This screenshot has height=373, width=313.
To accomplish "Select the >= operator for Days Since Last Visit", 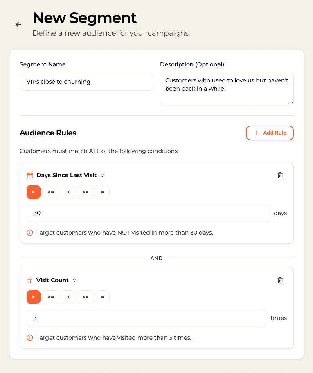I will (x=51, y=192).
